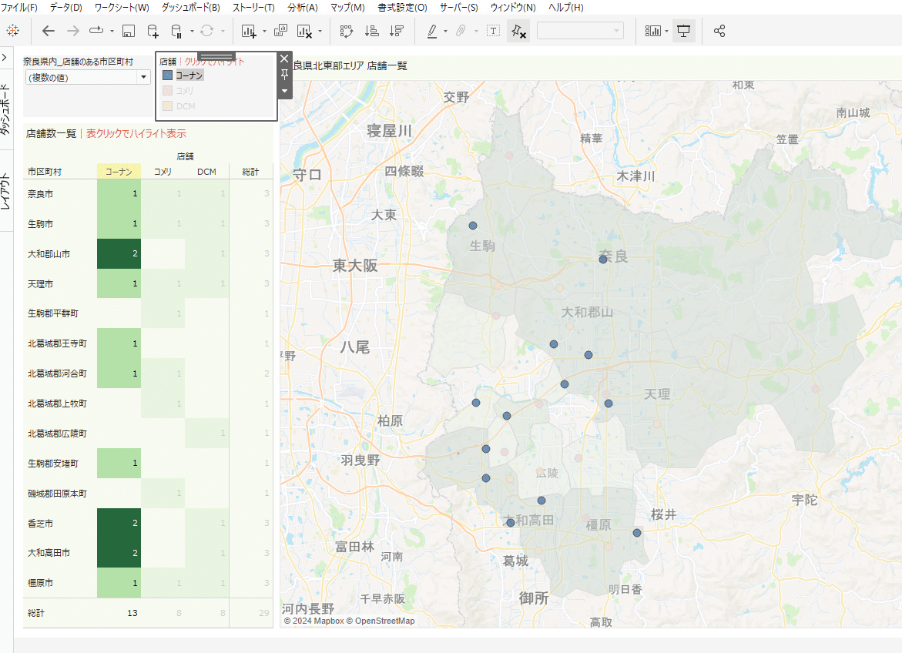Open ダッシュボード(B) menu
The height and width of the screenshot is (653, 902).
(190, 7)
